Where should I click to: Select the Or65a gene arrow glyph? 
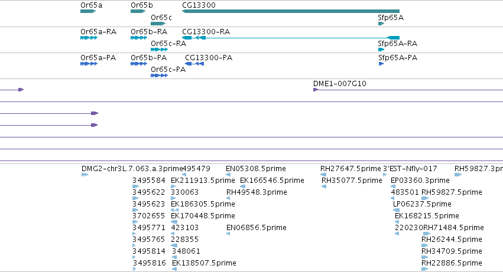(88, 11)
